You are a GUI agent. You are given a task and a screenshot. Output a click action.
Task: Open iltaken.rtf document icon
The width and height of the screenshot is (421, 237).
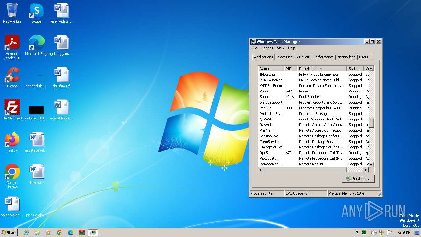36,174
